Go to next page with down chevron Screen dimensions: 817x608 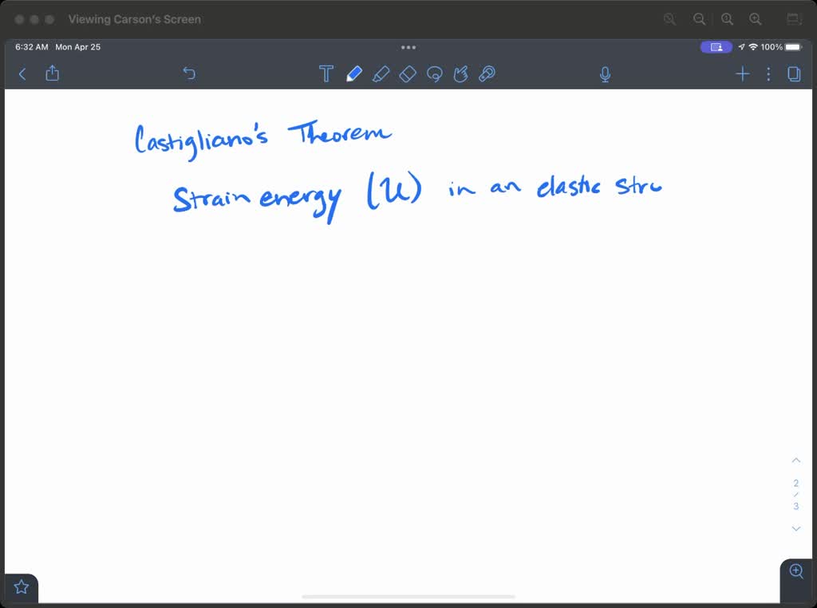(x=795, y=528)
